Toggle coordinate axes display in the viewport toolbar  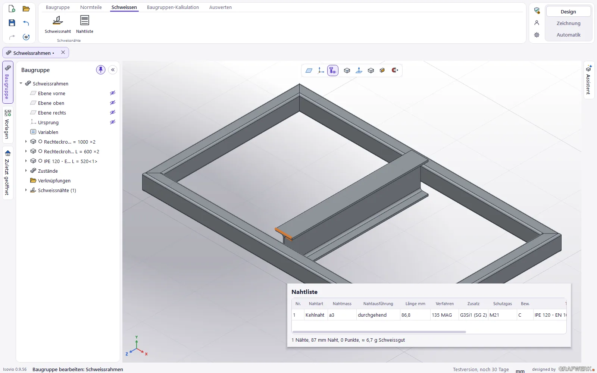[321, 70]
